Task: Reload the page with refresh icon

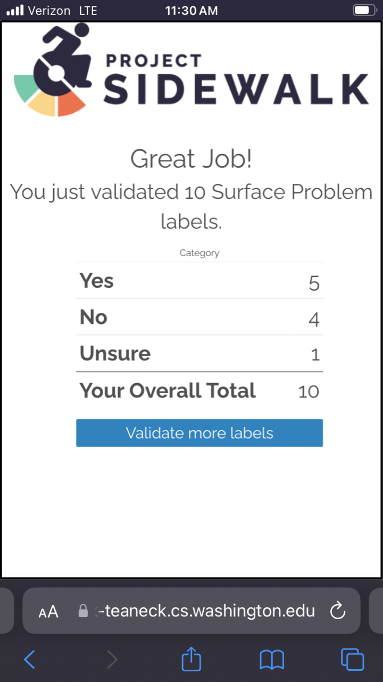Action: pos(338,611)
